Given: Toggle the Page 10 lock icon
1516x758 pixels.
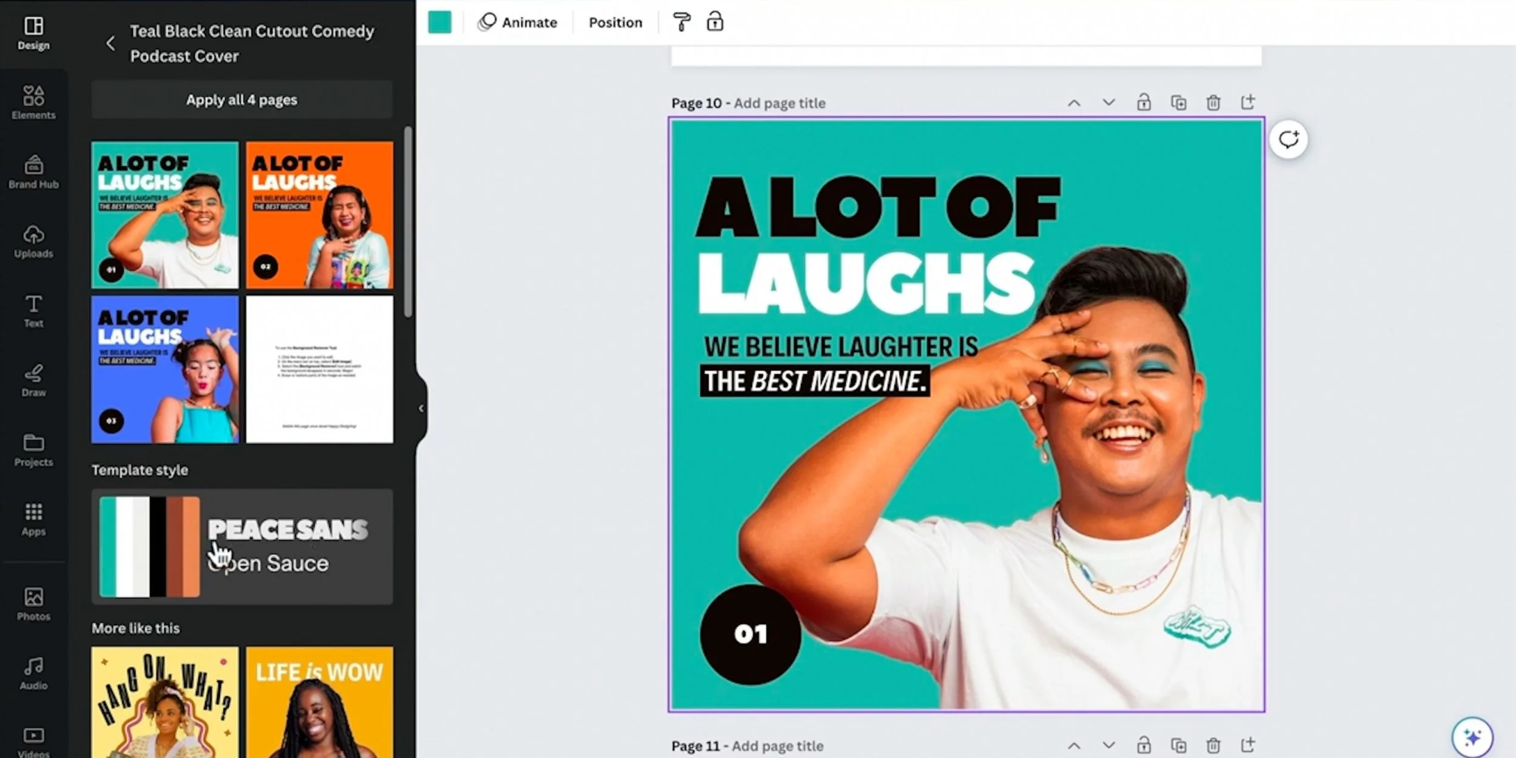Looking at the screenshot, I should pyautogui.click(x=1144, y=102).
